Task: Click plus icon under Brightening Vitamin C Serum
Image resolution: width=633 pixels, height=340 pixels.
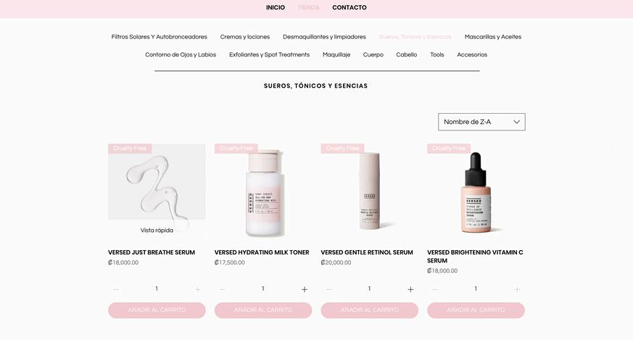Action: coord(517,289)
